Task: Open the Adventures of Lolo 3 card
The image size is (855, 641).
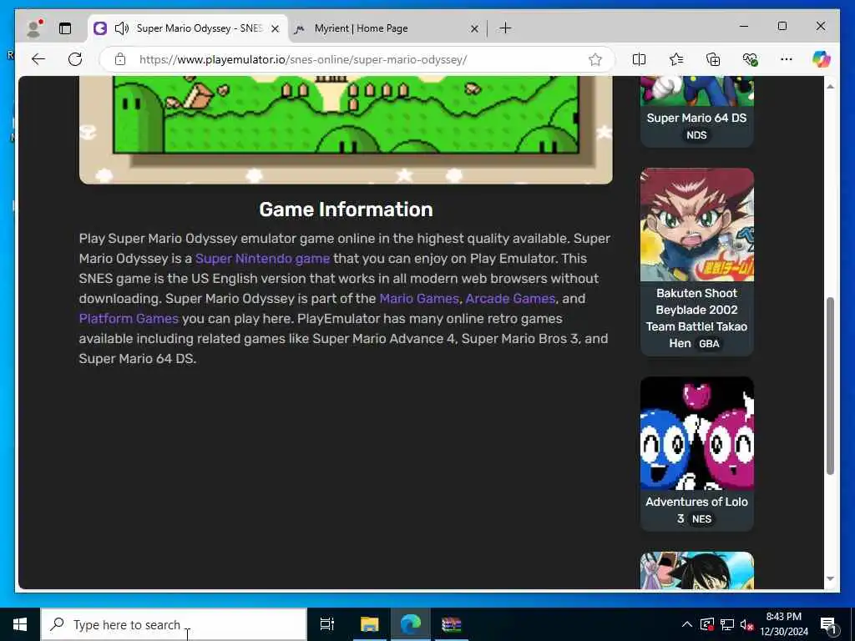Action: click(x=697, y=454)
